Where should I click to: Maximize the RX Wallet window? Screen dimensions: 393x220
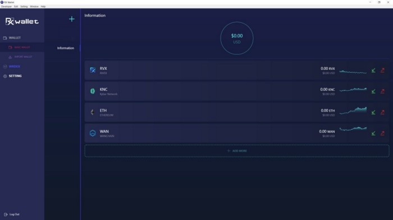click(x=379, y=2)
